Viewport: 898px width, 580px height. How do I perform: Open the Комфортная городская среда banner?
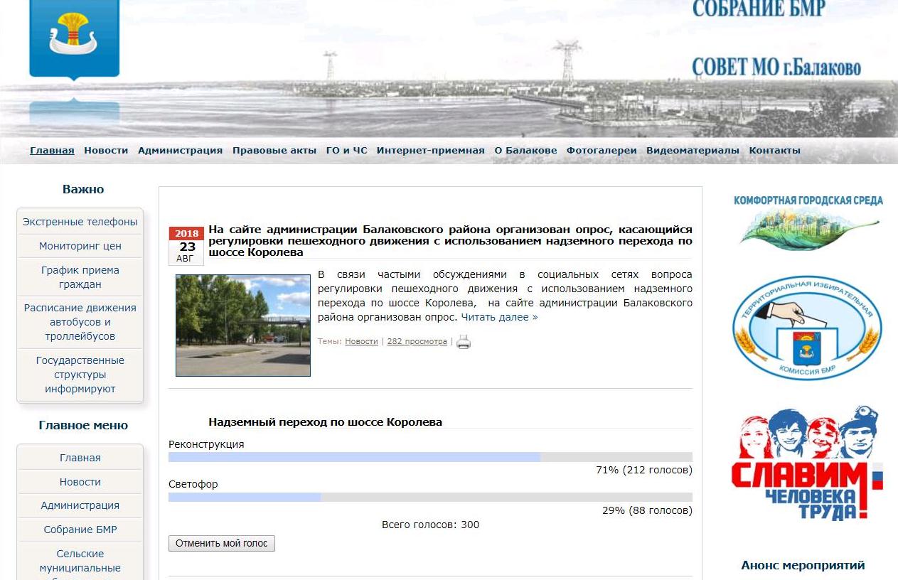pyautogui.click(x=808, y=222)
